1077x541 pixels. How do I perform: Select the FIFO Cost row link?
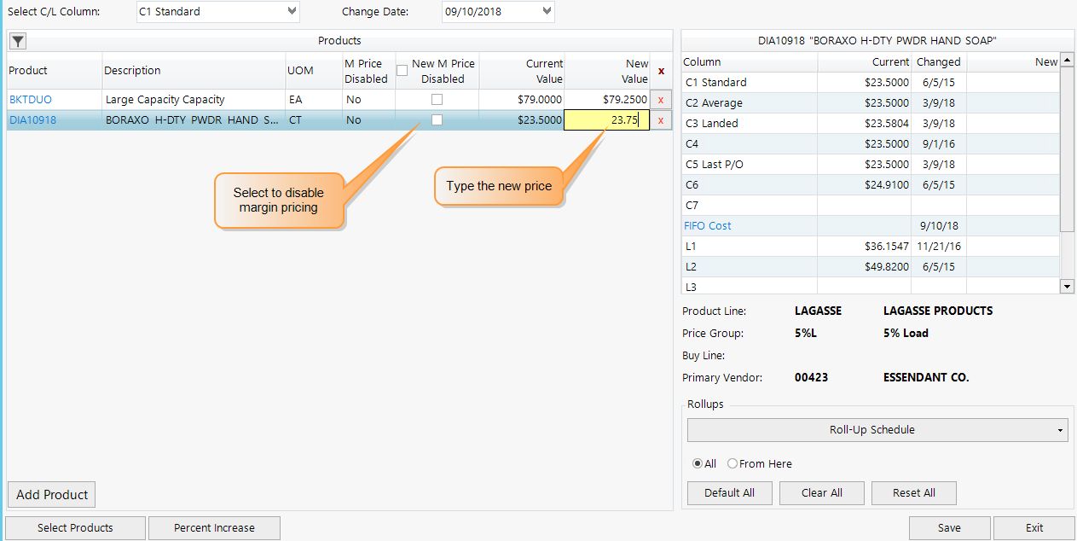(x=707, y=225)
